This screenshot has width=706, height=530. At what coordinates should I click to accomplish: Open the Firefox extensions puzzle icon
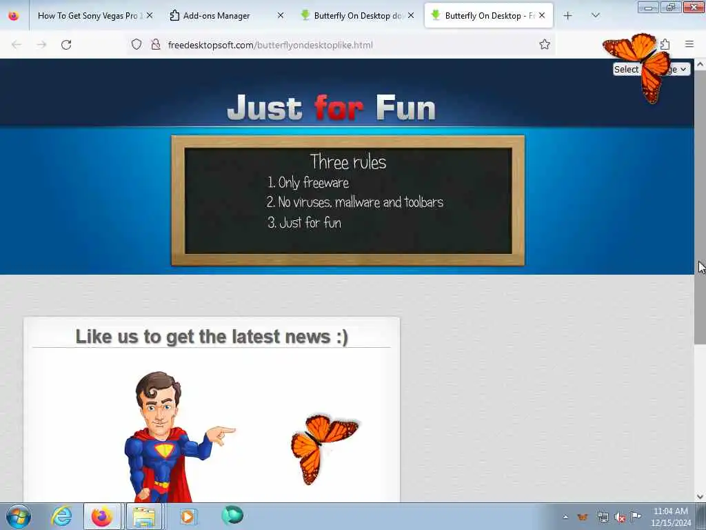(x=665, y=44)
